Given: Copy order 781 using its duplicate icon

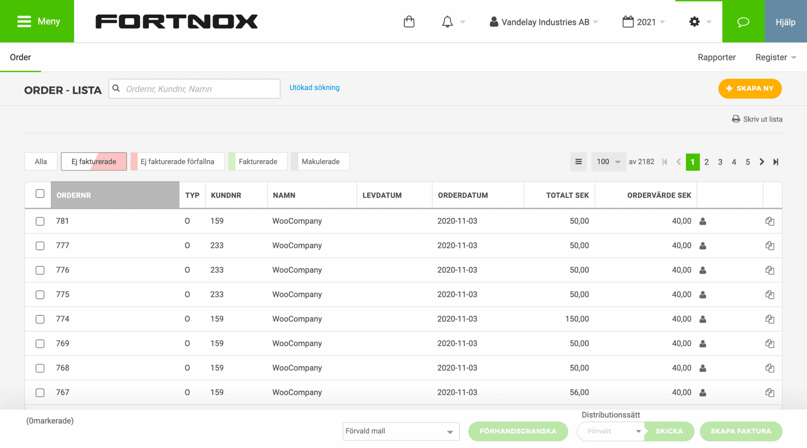Looking at the screenshot, I should coord(770,221).
